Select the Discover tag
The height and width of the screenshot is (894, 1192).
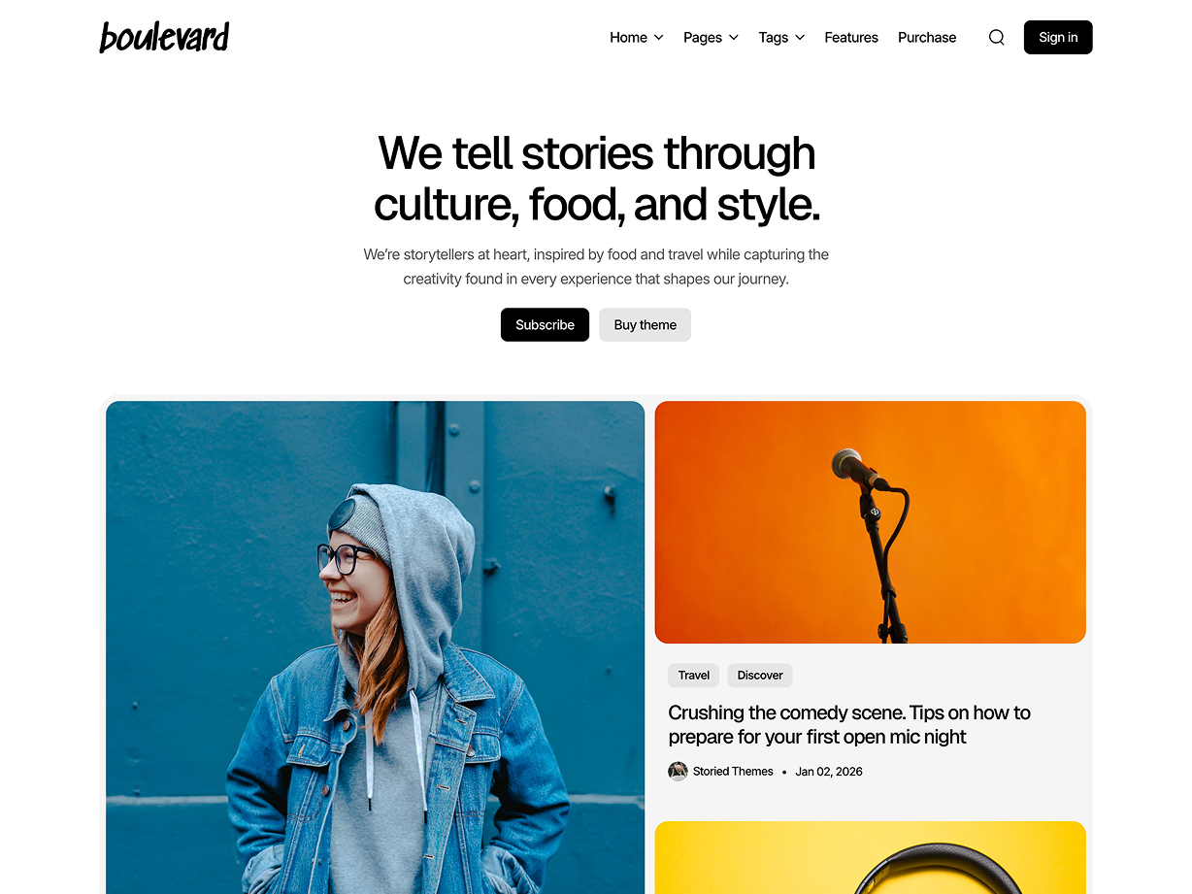[760, 676]
